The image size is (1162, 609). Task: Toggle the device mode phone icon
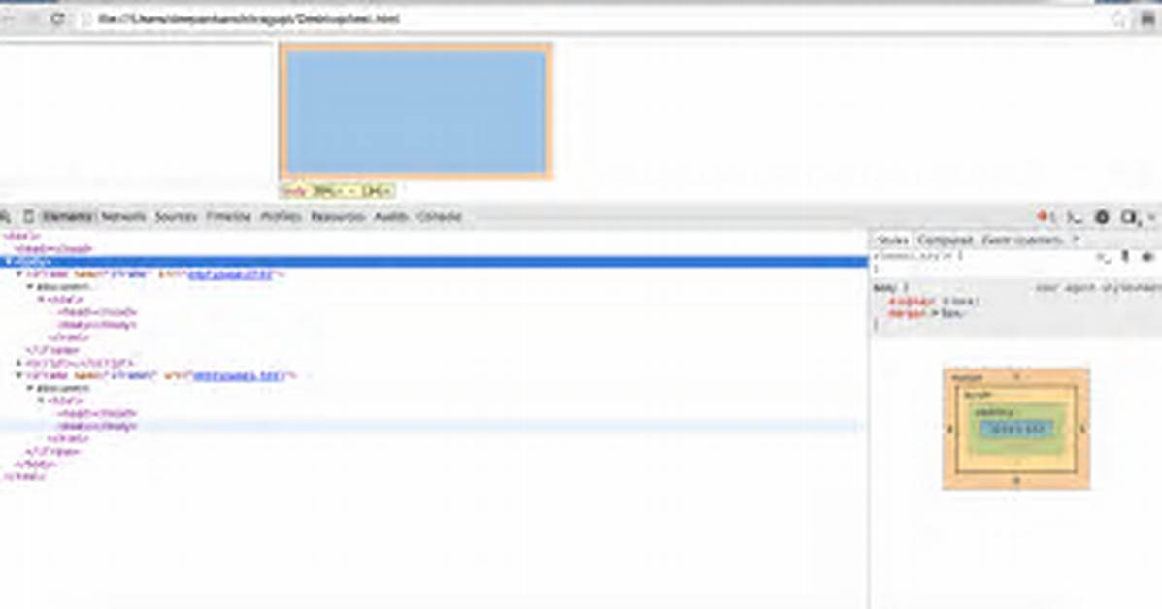28,217
